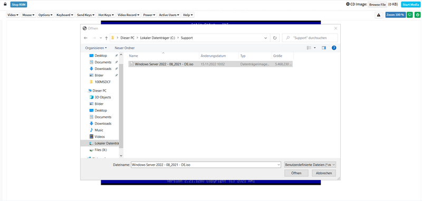Open the Hot Keys menu
This screenshot has width=422, height=201.
click(x=107, y=15)
